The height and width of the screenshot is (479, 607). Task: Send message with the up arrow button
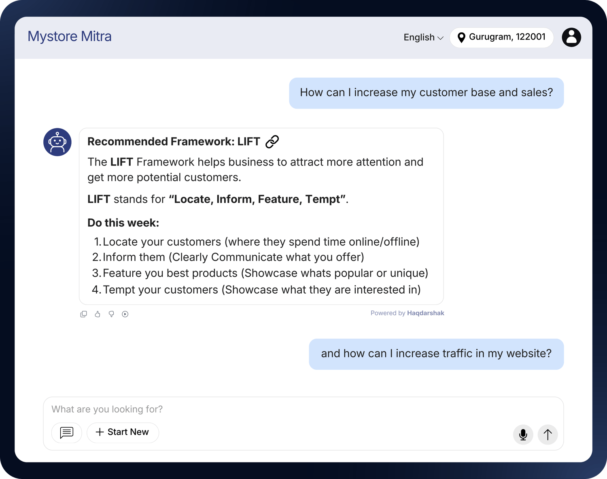(x=548, y=434)
